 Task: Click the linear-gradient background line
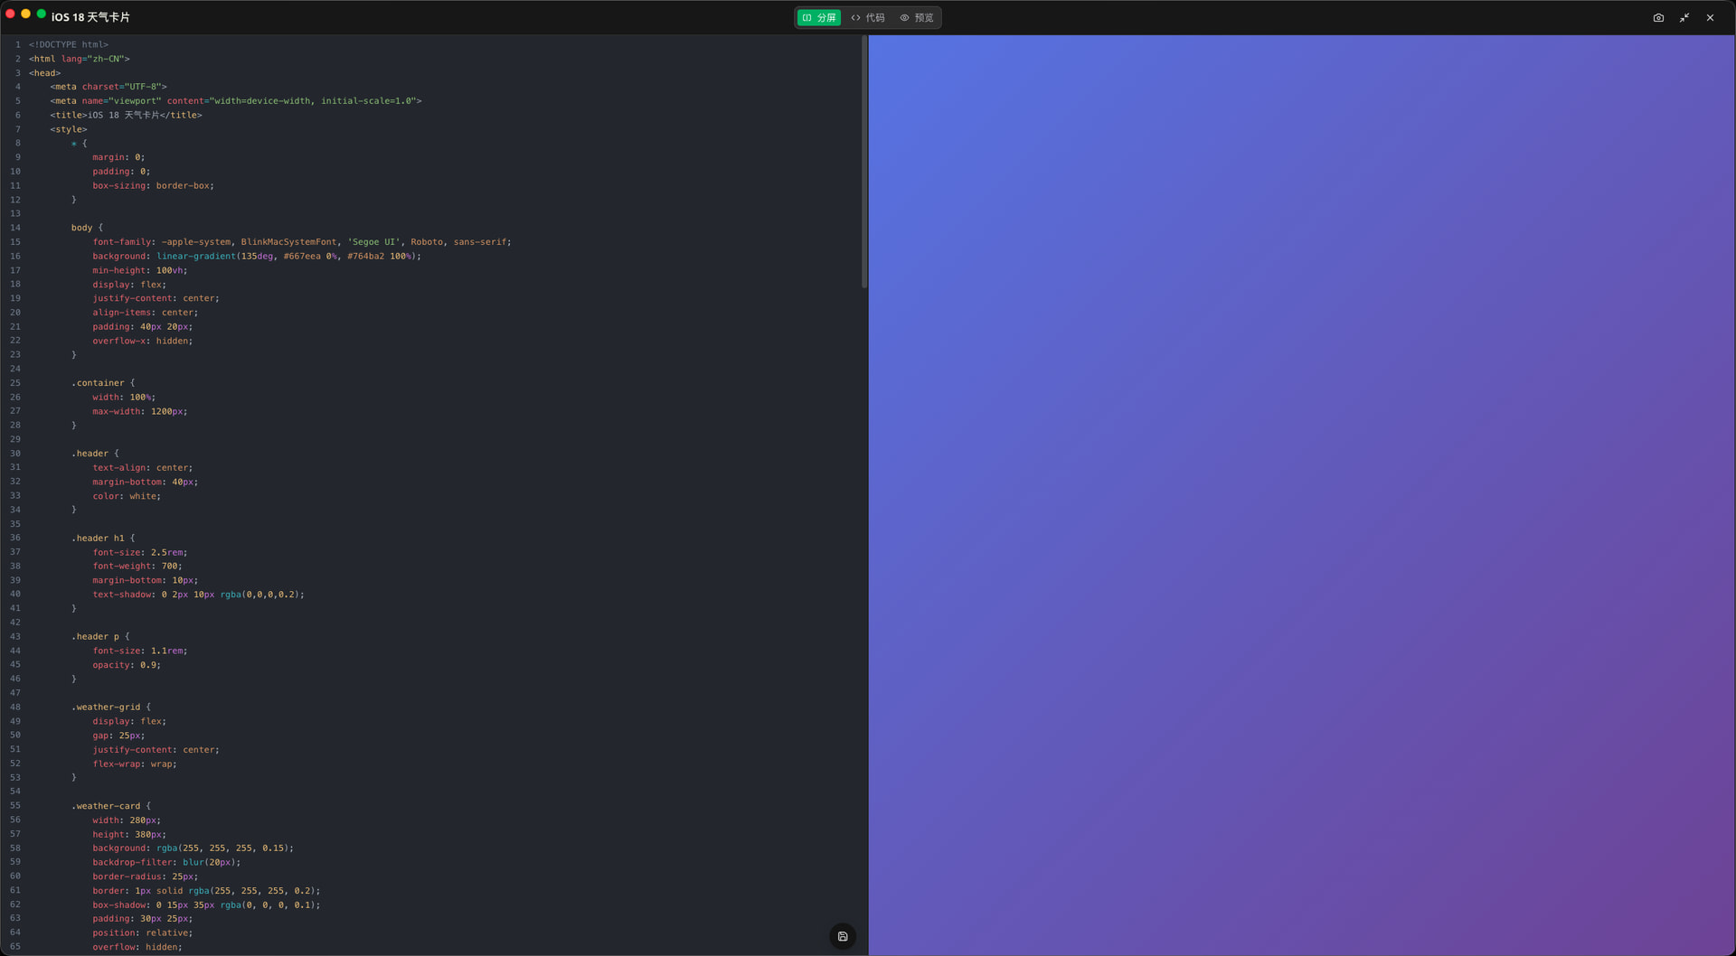257,257
